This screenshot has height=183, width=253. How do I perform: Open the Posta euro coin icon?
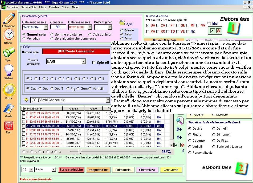[9, 90]
